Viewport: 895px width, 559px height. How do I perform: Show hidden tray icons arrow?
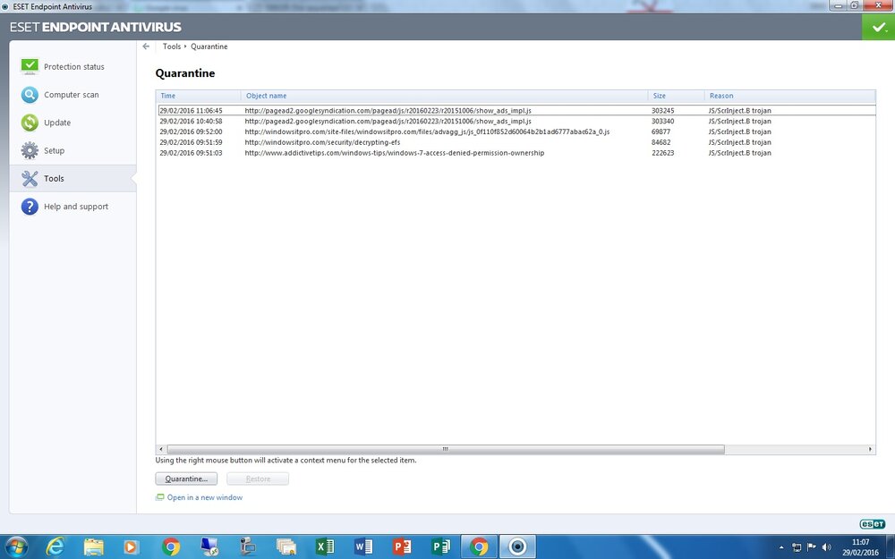tap(781, 547)
